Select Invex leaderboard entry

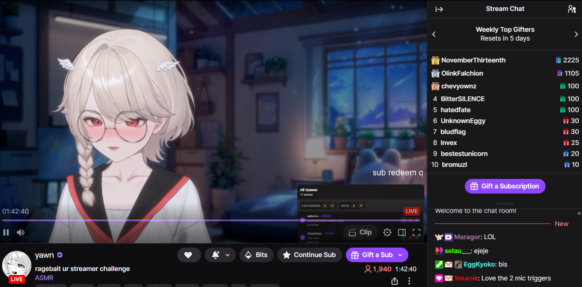coord(448,143)
